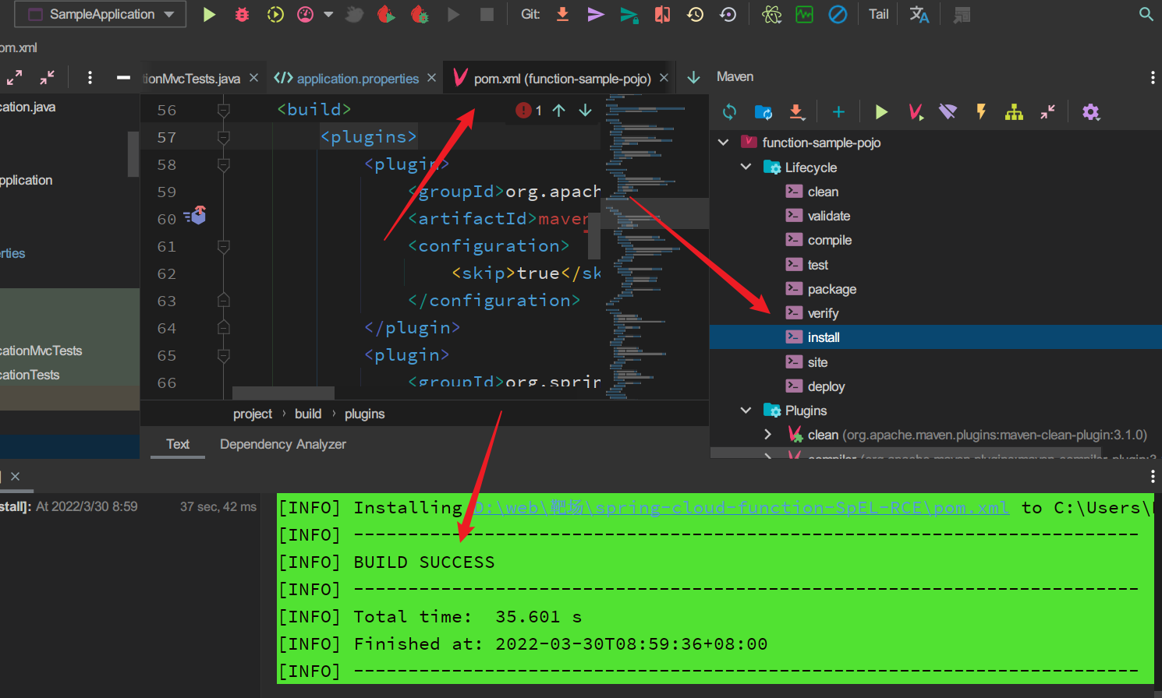Open SampleApplication run configuration dropdown

tap(101, 14)
